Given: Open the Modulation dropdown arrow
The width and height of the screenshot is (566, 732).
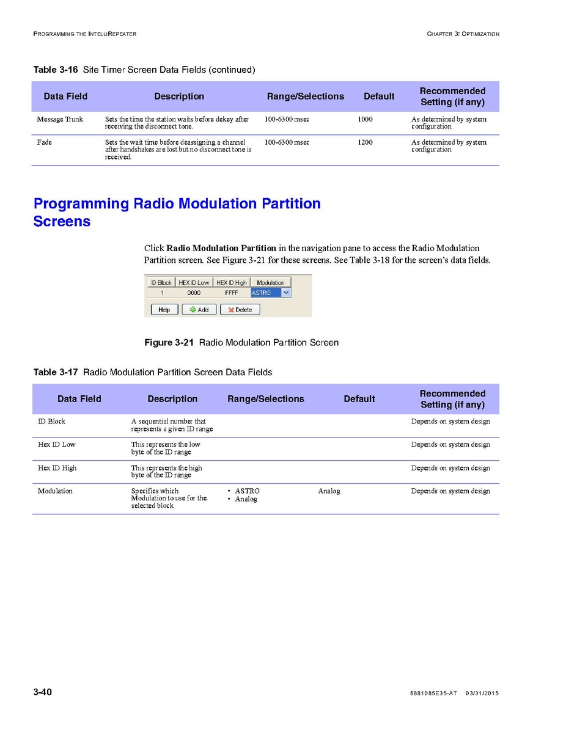Looking at the screenshot, I should (x=287, y=293).
